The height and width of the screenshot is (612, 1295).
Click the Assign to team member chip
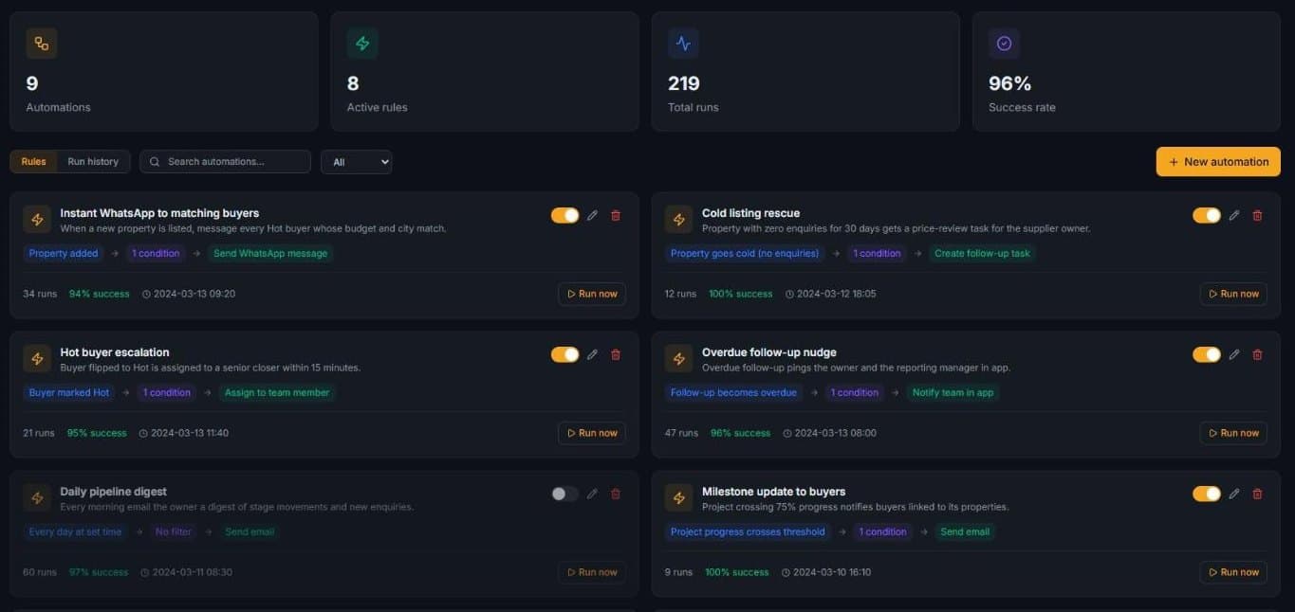point(277,393)
